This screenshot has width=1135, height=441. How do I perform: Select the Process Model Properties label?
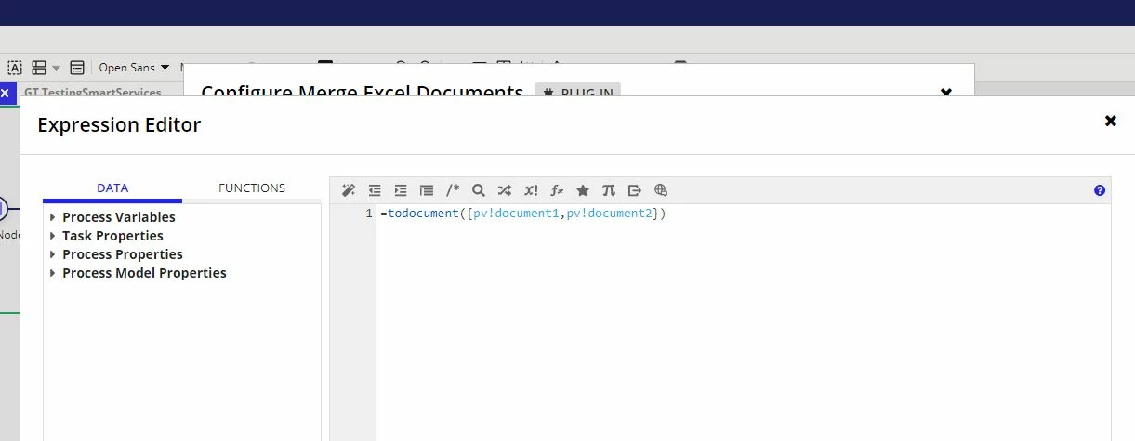[144, 273]
